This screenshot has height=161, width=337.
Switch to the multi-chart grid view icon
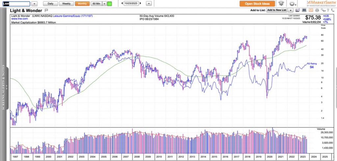(304, 10)
